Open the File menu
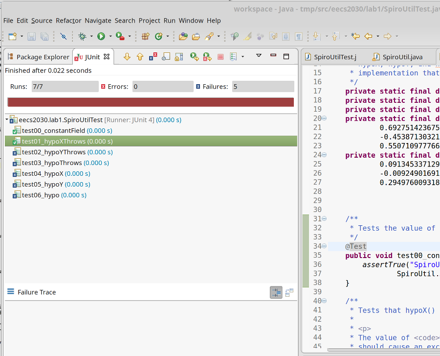Viewport: 440px width, 356px height. coord(8,21)
